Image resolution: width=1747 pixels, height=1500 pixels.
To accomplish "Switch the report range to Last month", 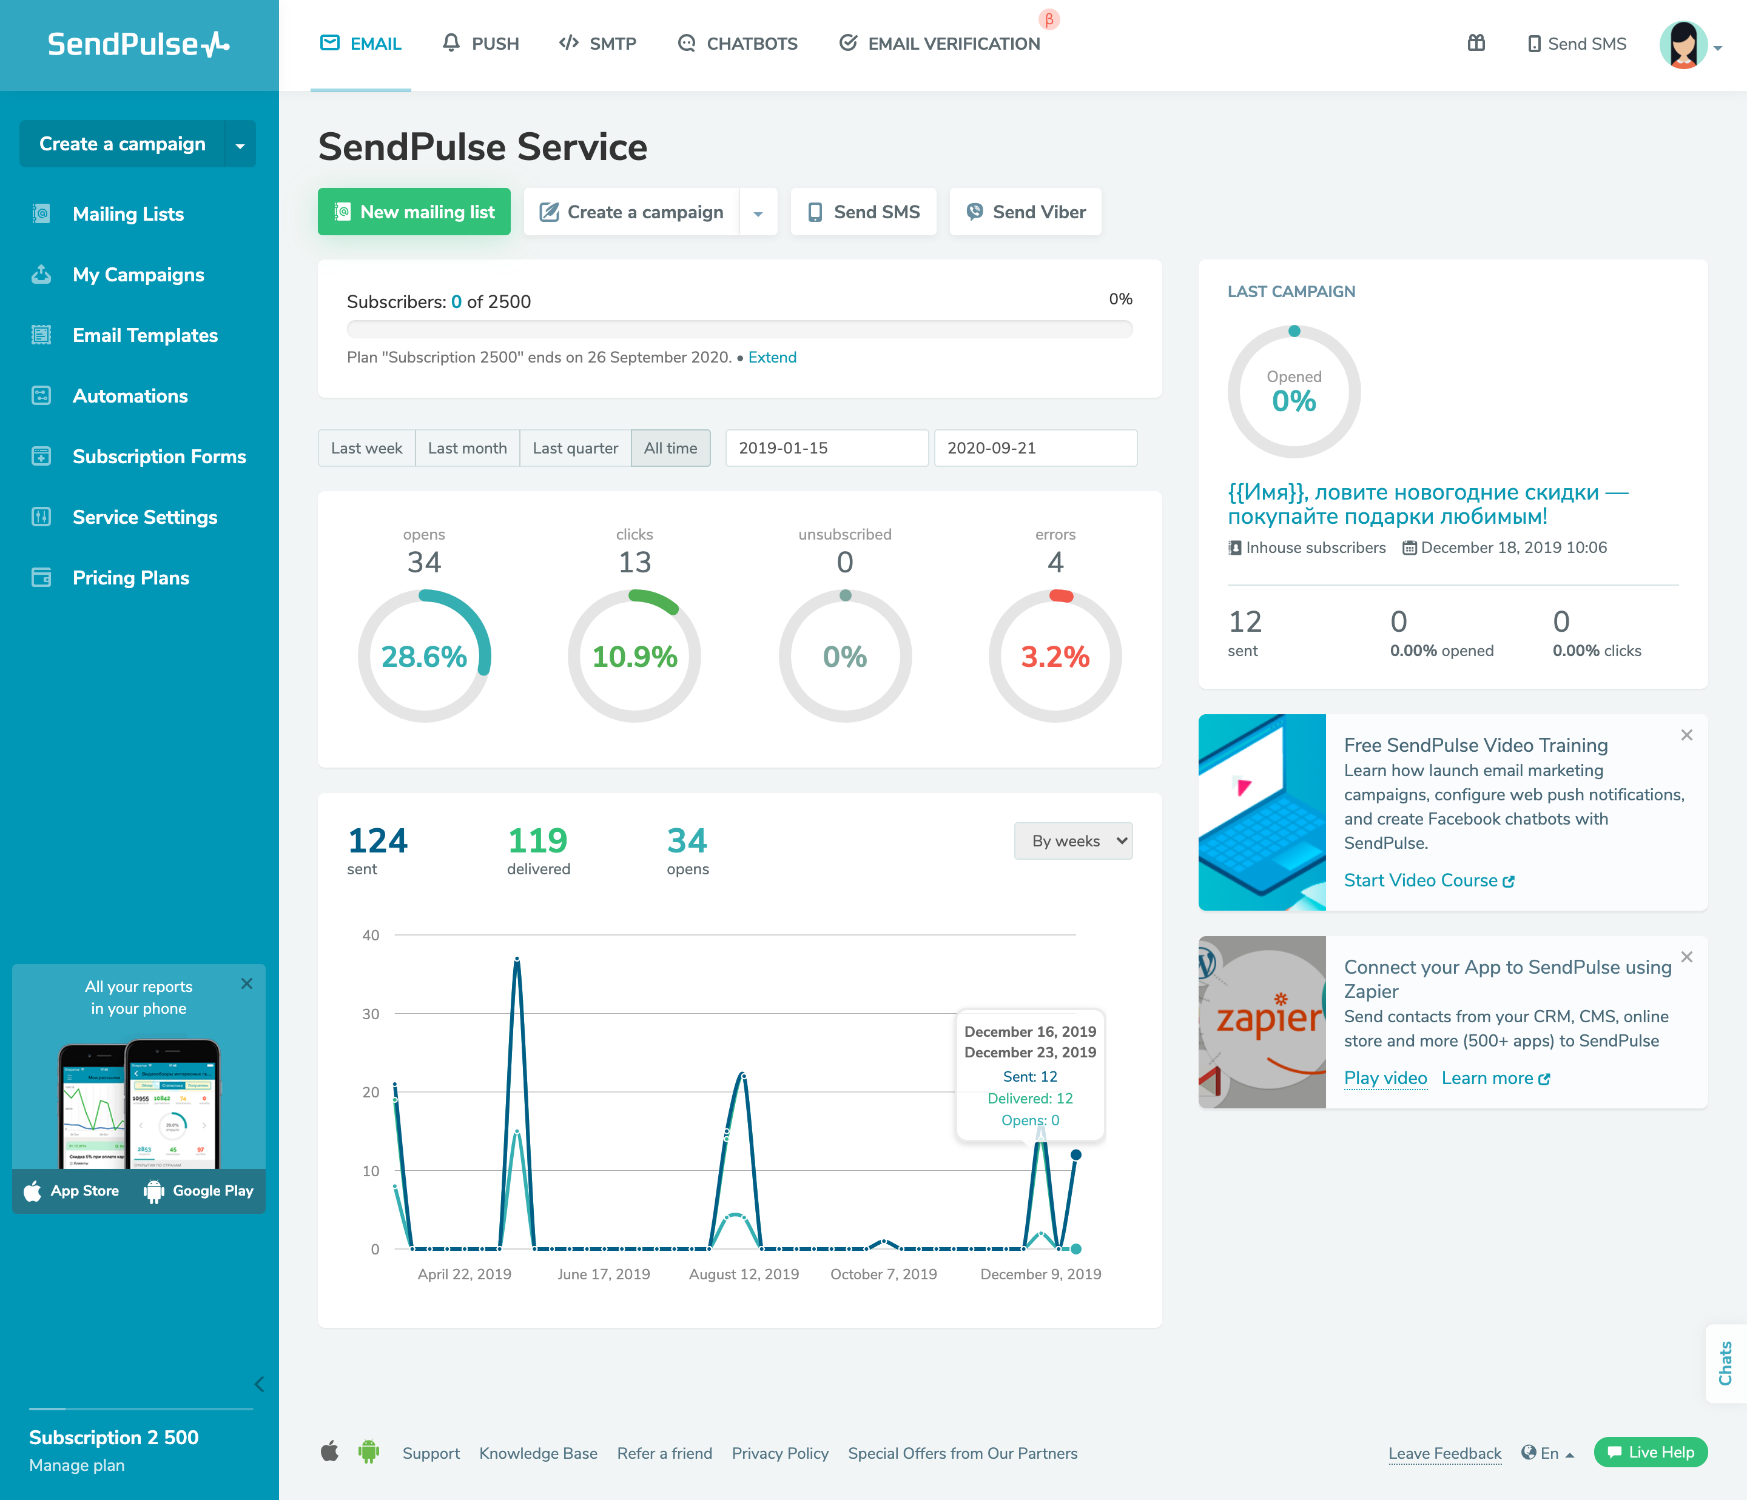I will coord(467,447).
